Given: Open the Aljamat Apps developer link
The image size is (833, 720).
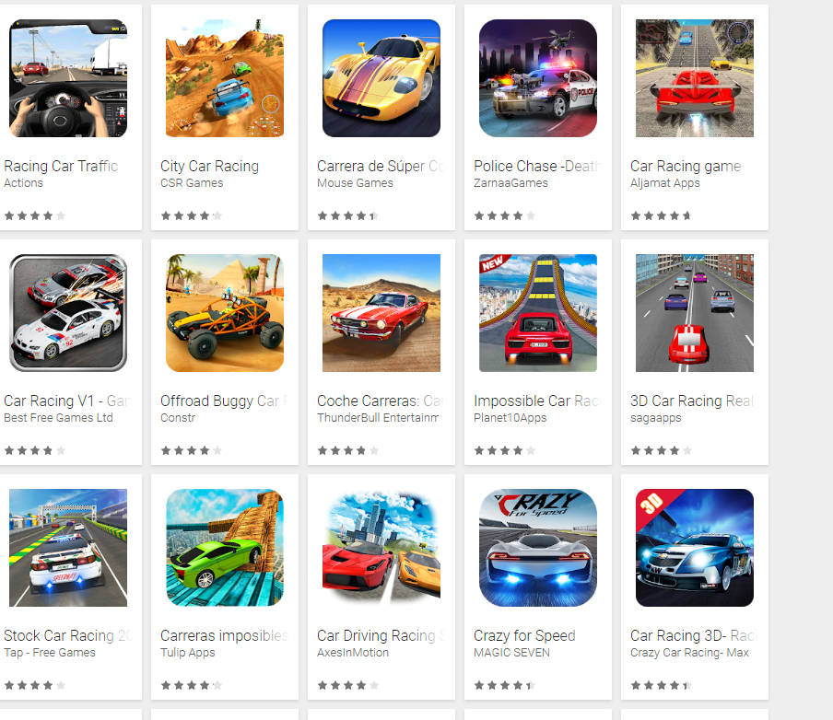Looking at the screenshot, I should [665, 183].
